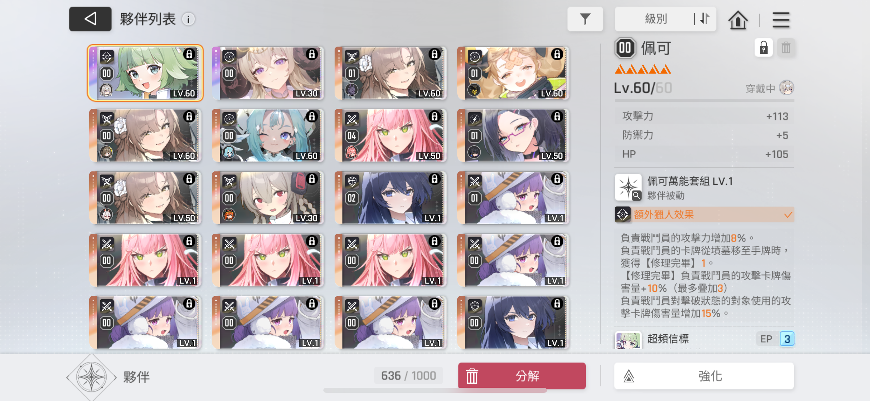Go to home via house icon
Image resolution: width=870 pixels, height=401 pixels.
[x=738, y=20]
